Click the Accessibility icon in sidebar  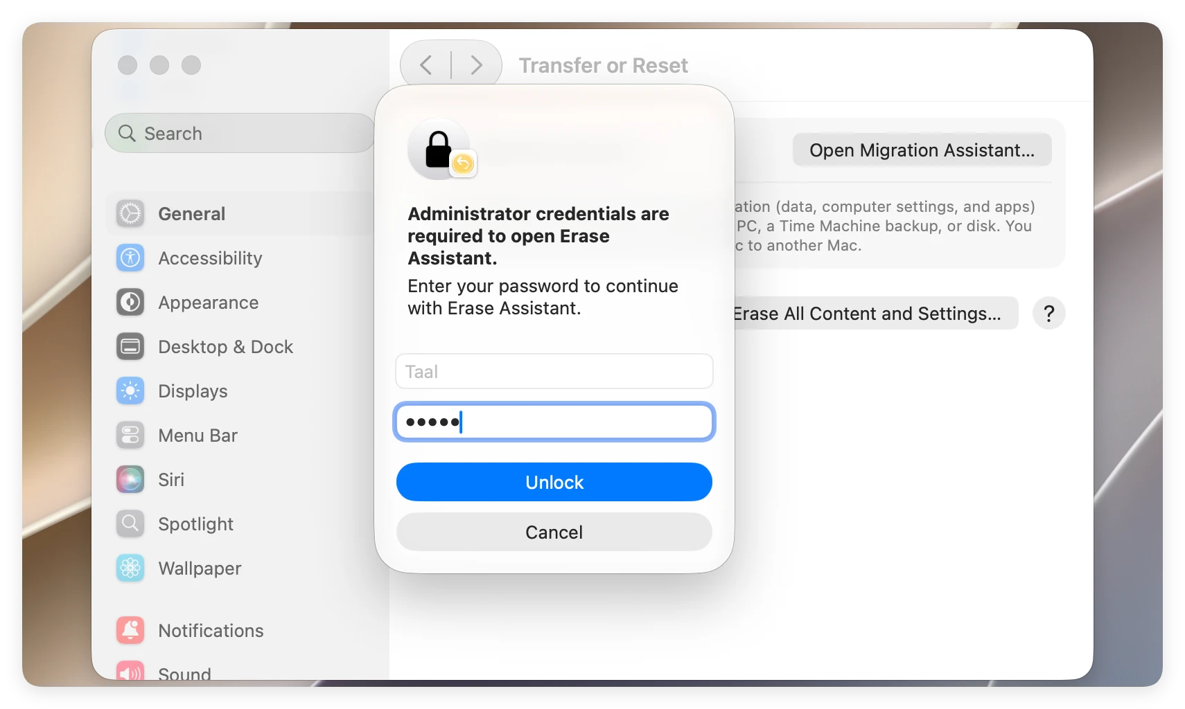click(130, 258)
